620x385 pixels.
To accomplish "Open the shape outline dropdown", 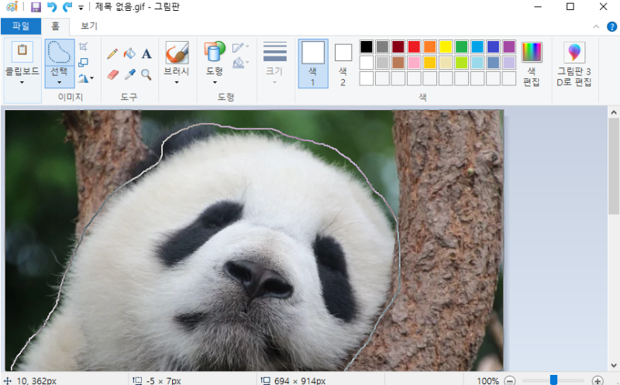I will click(240, 47).
